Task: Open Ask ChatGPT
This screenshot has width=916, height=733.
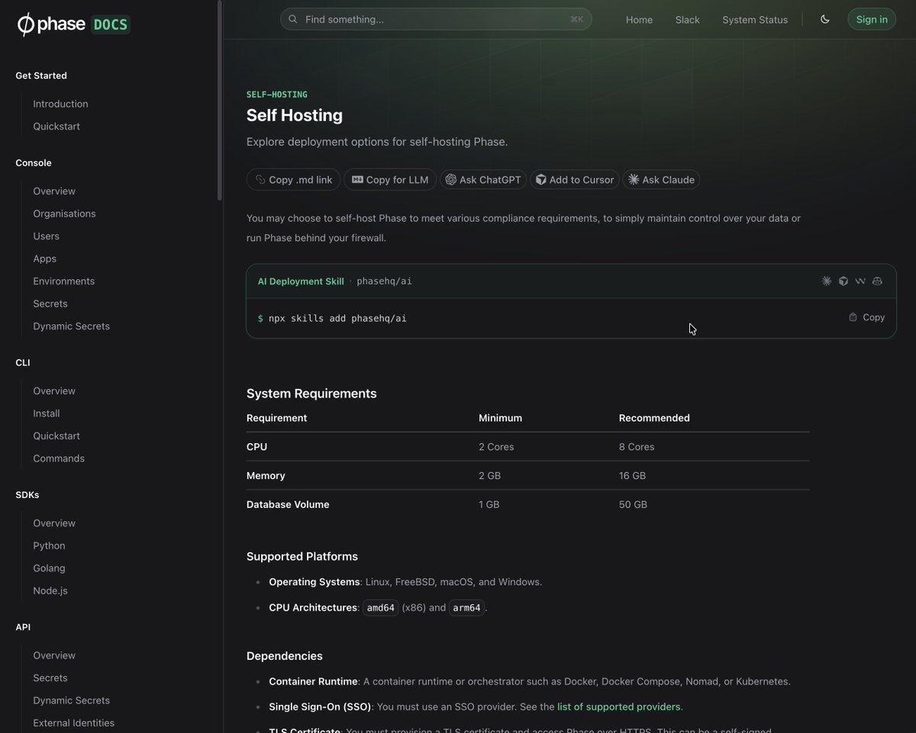Action: point(483,179)
